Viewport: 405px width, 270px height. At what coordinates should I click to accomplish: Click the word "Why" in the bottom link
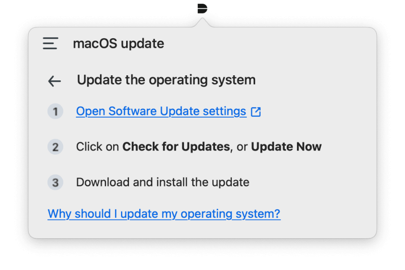(x=60, y=214)
